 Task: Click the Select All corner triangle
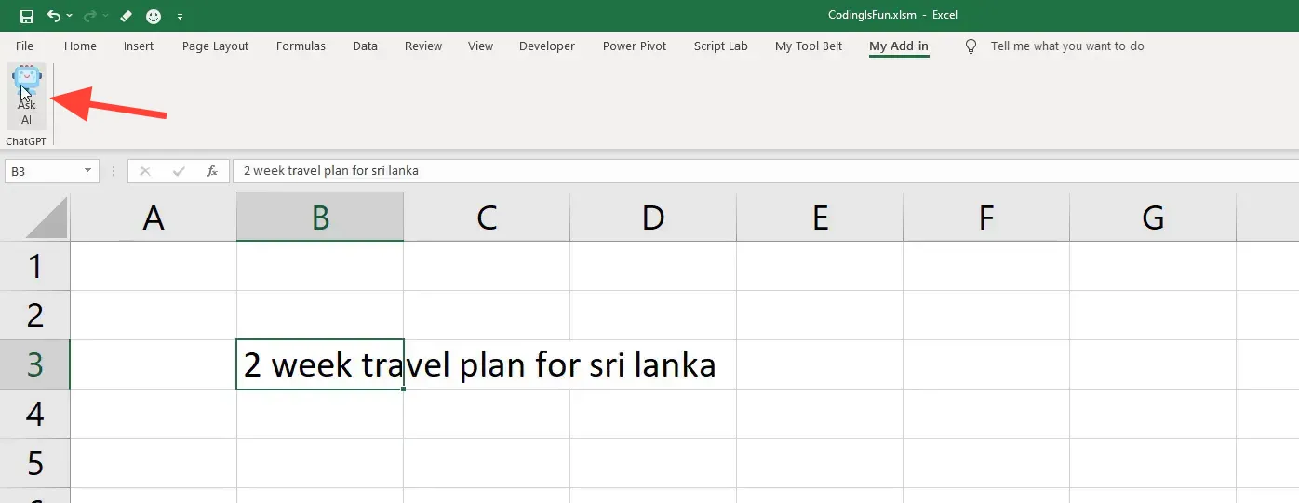pyautogui.click(x=46, y=218)
